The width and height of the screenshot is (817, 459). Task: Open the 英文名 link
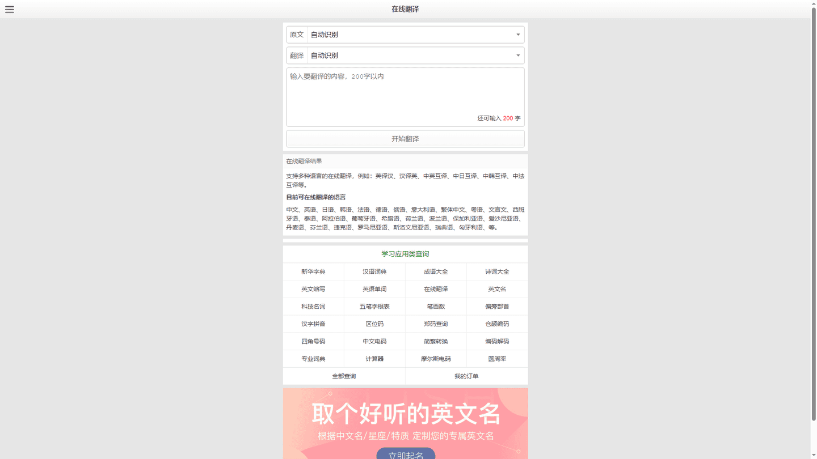497,289
